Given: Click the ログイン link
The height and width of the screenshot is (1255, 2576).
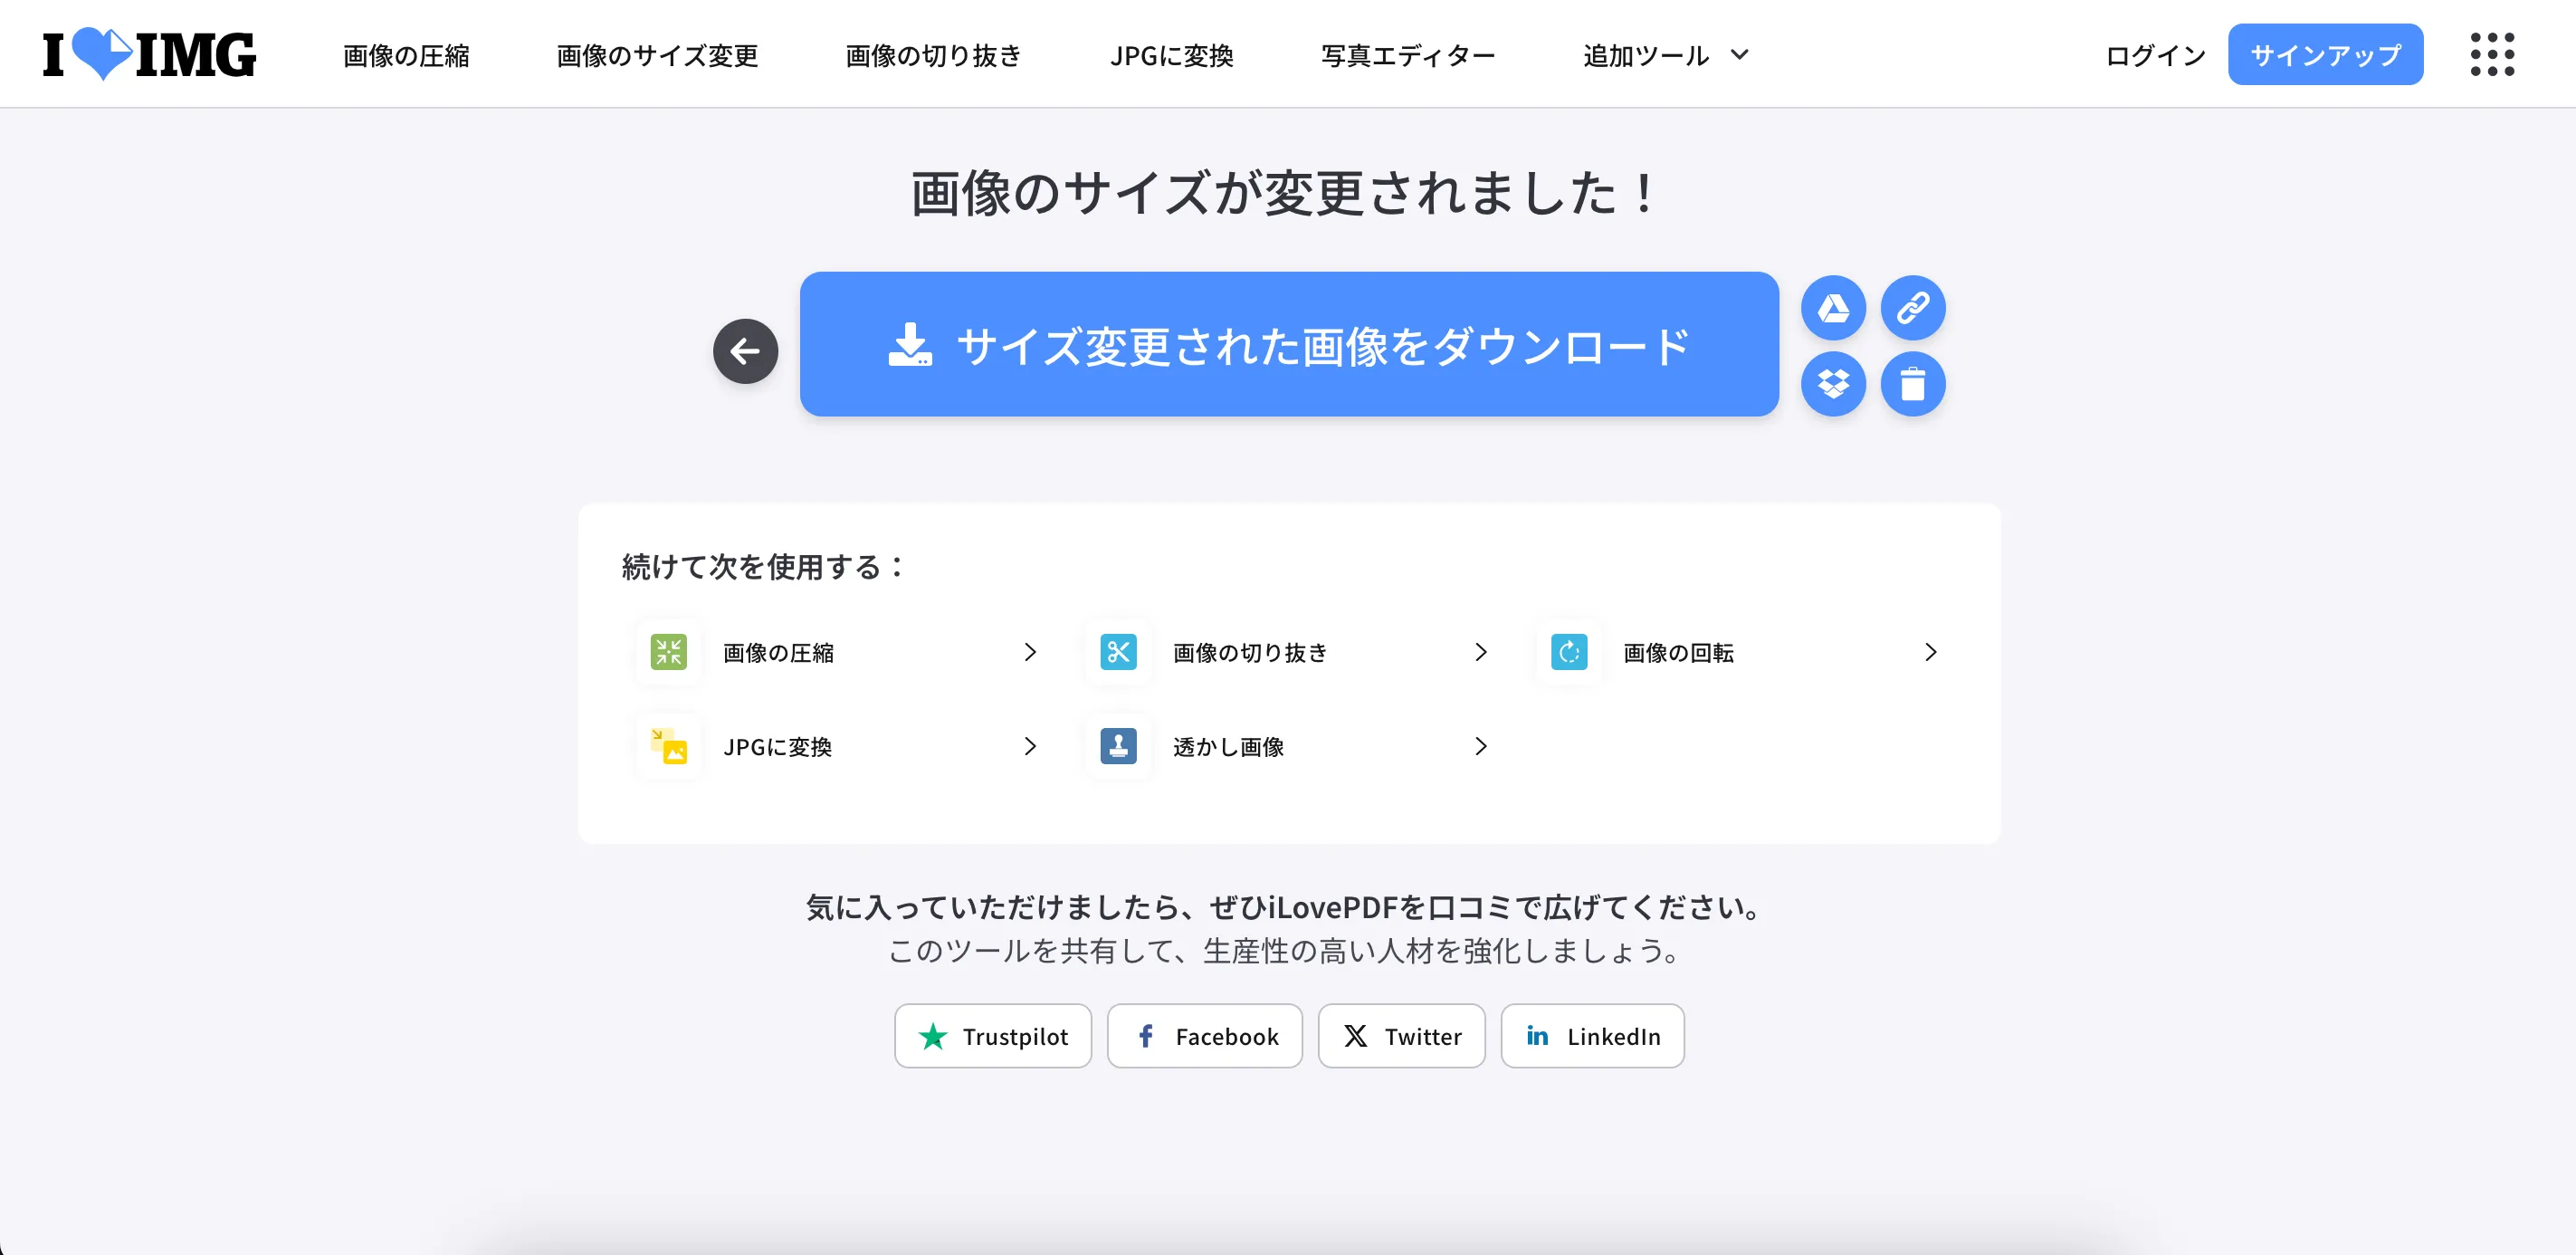Looking at the screenshot, I should pos(2155,55).
